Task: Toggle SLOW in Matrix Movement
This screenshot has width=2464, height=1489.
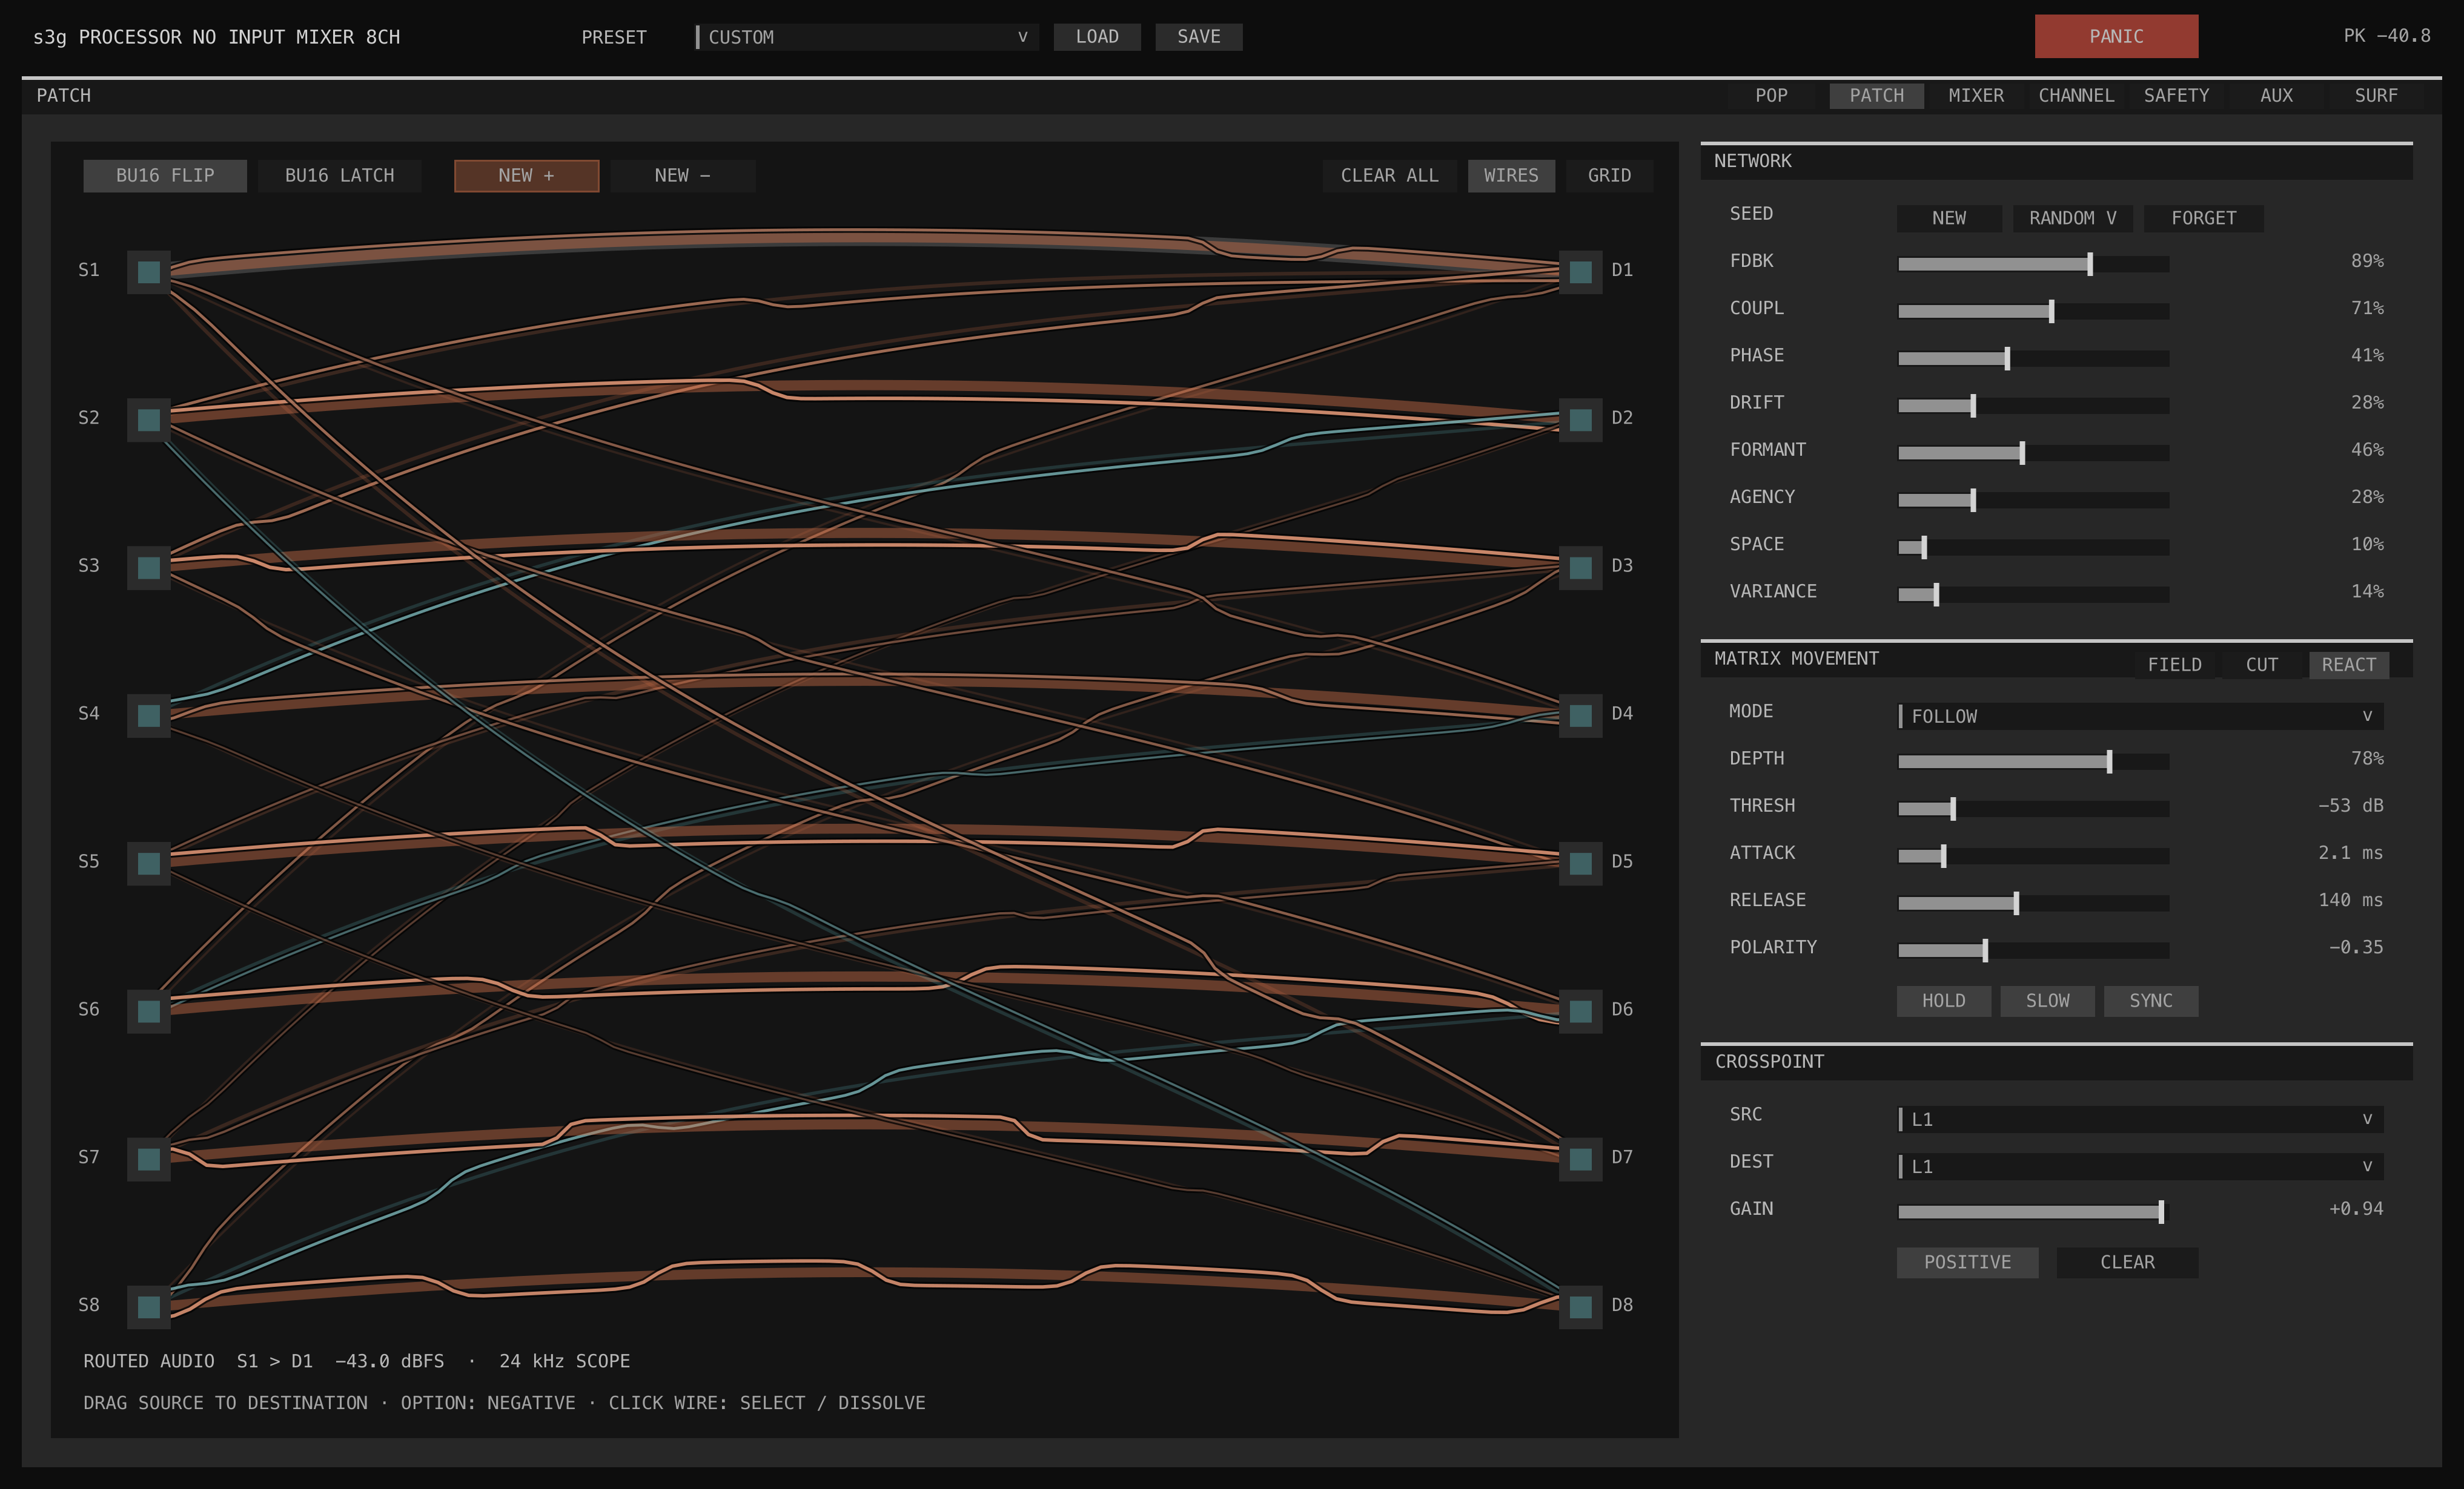Action: [x=2048, y=1001]
